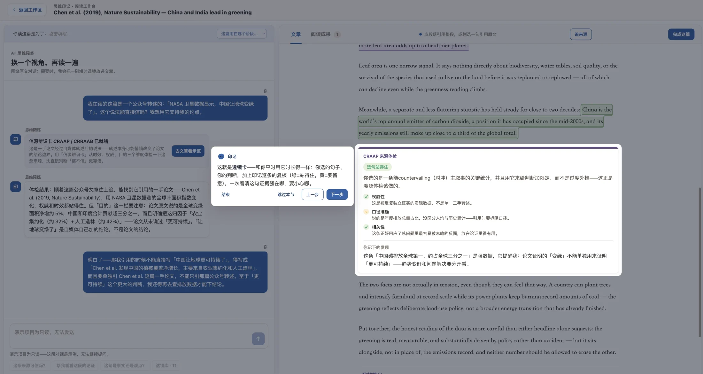
Task: Click the 帮我看看这段的论证 suggestion chip
Action: [x=75, y=365]
